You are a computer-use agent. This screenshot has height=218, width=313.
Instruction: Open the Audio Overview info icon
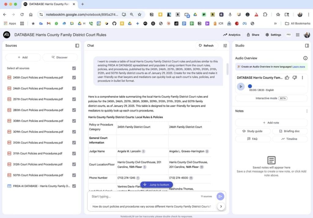(305, 58)
